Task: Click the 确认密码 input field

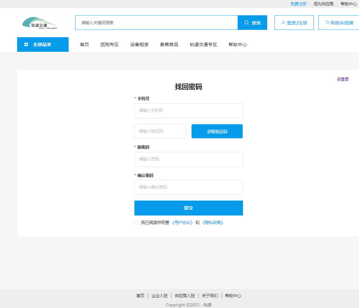Action: tap(188, 187)
